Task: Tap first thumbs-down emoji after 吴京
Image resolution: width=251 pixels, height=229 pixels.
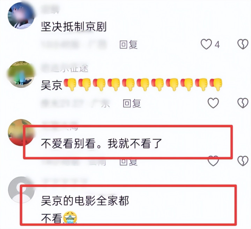Action: coord(70,85)
